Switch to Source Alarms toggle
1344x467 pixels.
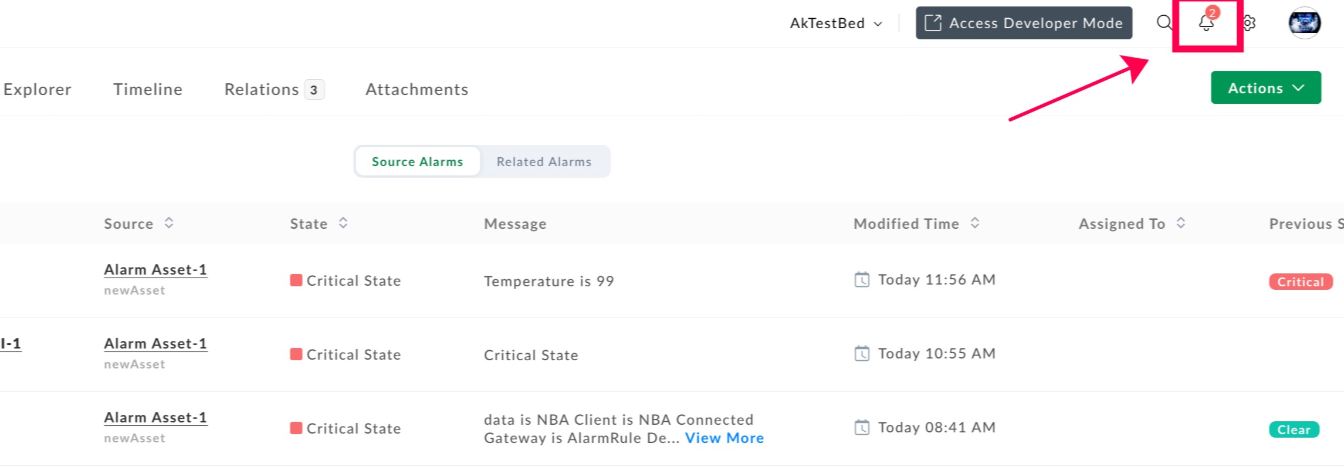point(417,161)
